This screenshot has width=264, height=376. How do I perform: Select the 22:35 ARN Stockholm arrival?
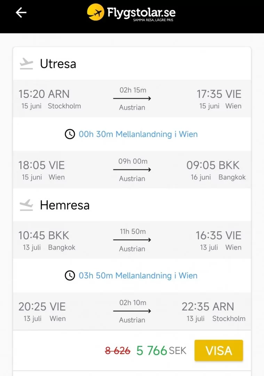point(213,312)
